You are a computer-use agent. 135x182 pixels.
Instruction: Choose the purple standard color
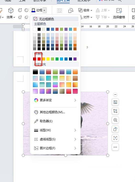pos(75,59)
